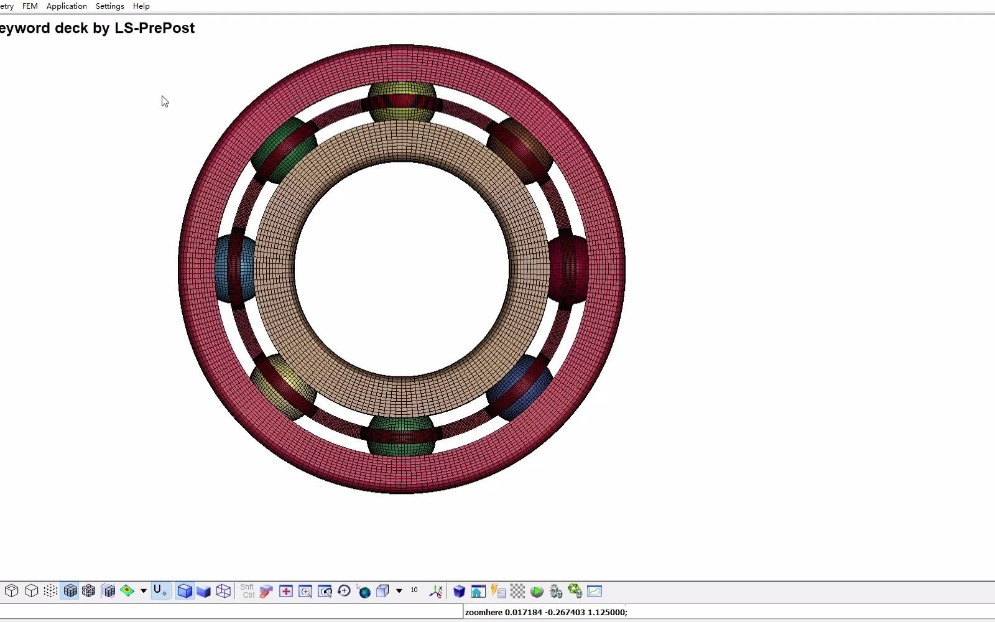Click the zoomhere command line field

pos(729,612)
